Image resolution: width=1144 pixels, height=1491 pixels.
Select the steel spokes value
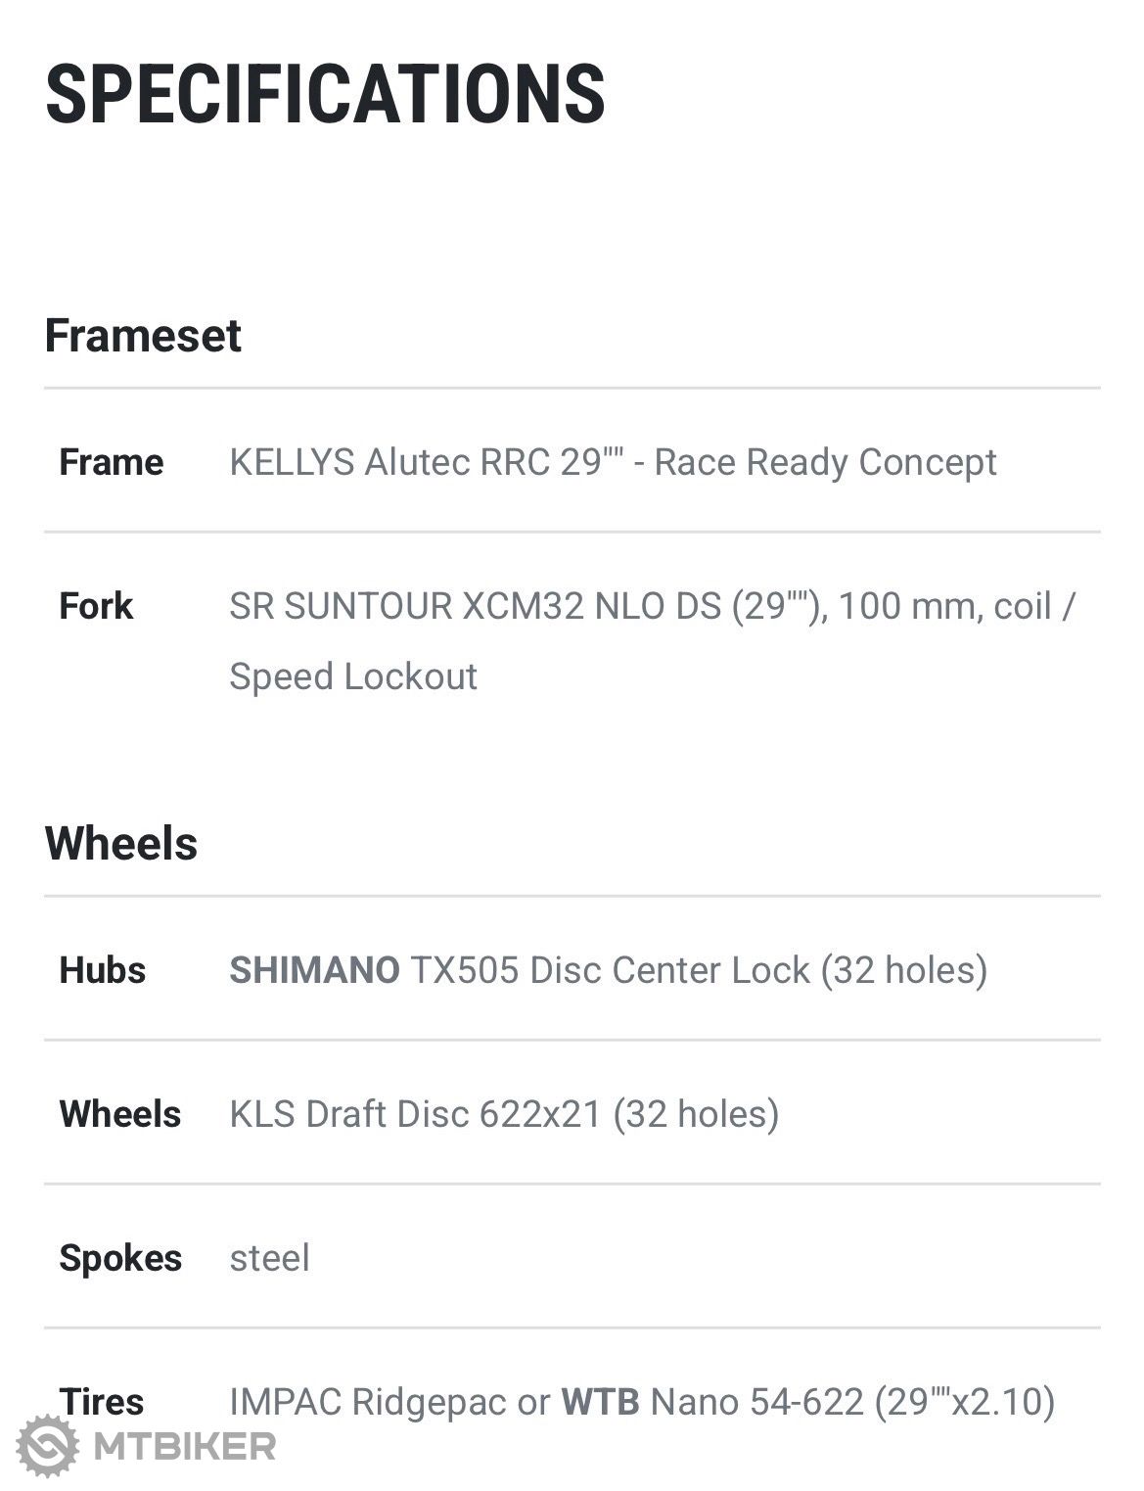[269, 1258]
